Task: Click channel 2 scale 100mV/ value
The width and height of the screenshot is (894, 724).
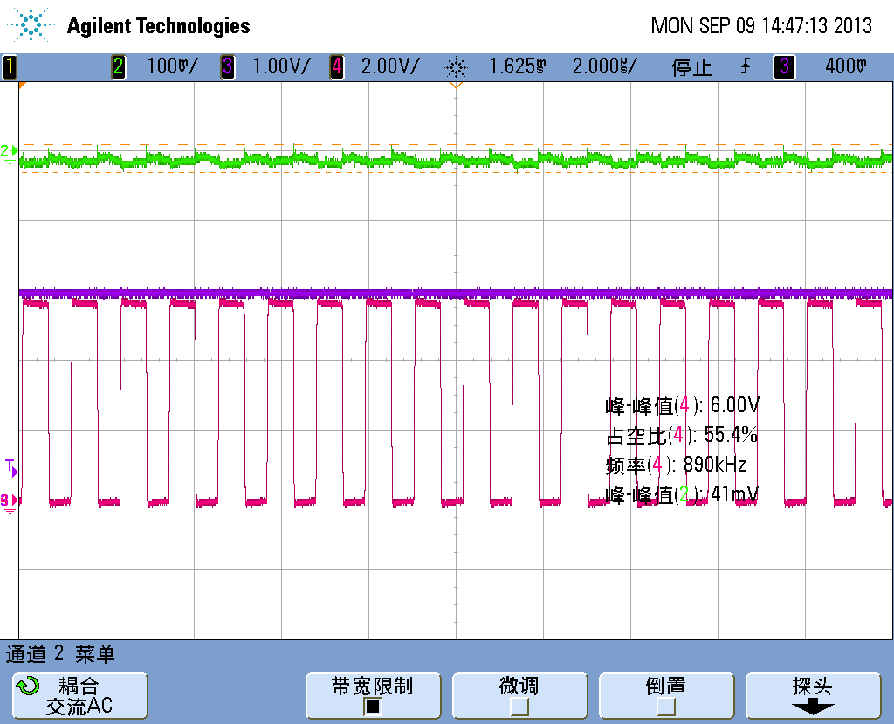Action: point(172,66)
